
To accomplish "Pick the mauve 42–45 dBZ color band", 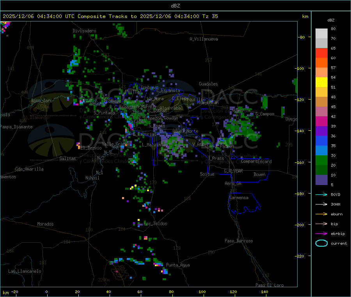I will click(321, 112).
